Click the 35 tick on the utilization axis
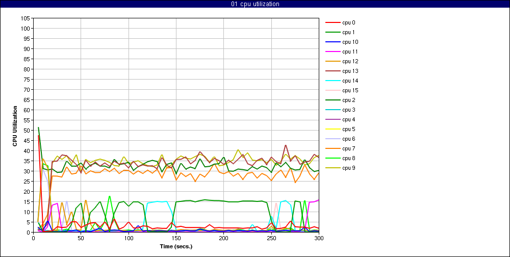510x257 pixels. point(28,161)
